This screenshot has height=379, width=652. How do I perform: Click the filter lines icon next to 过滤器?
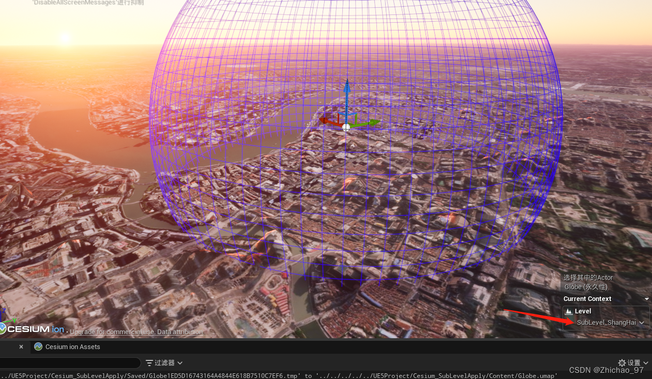pyautogui.click(x=150, y=363)
